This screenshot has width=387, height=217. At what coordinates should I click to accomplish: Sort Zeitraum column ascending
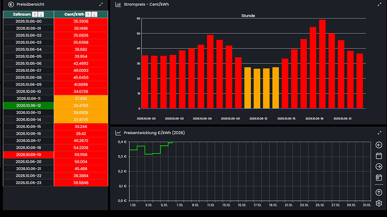coord(35,15)
